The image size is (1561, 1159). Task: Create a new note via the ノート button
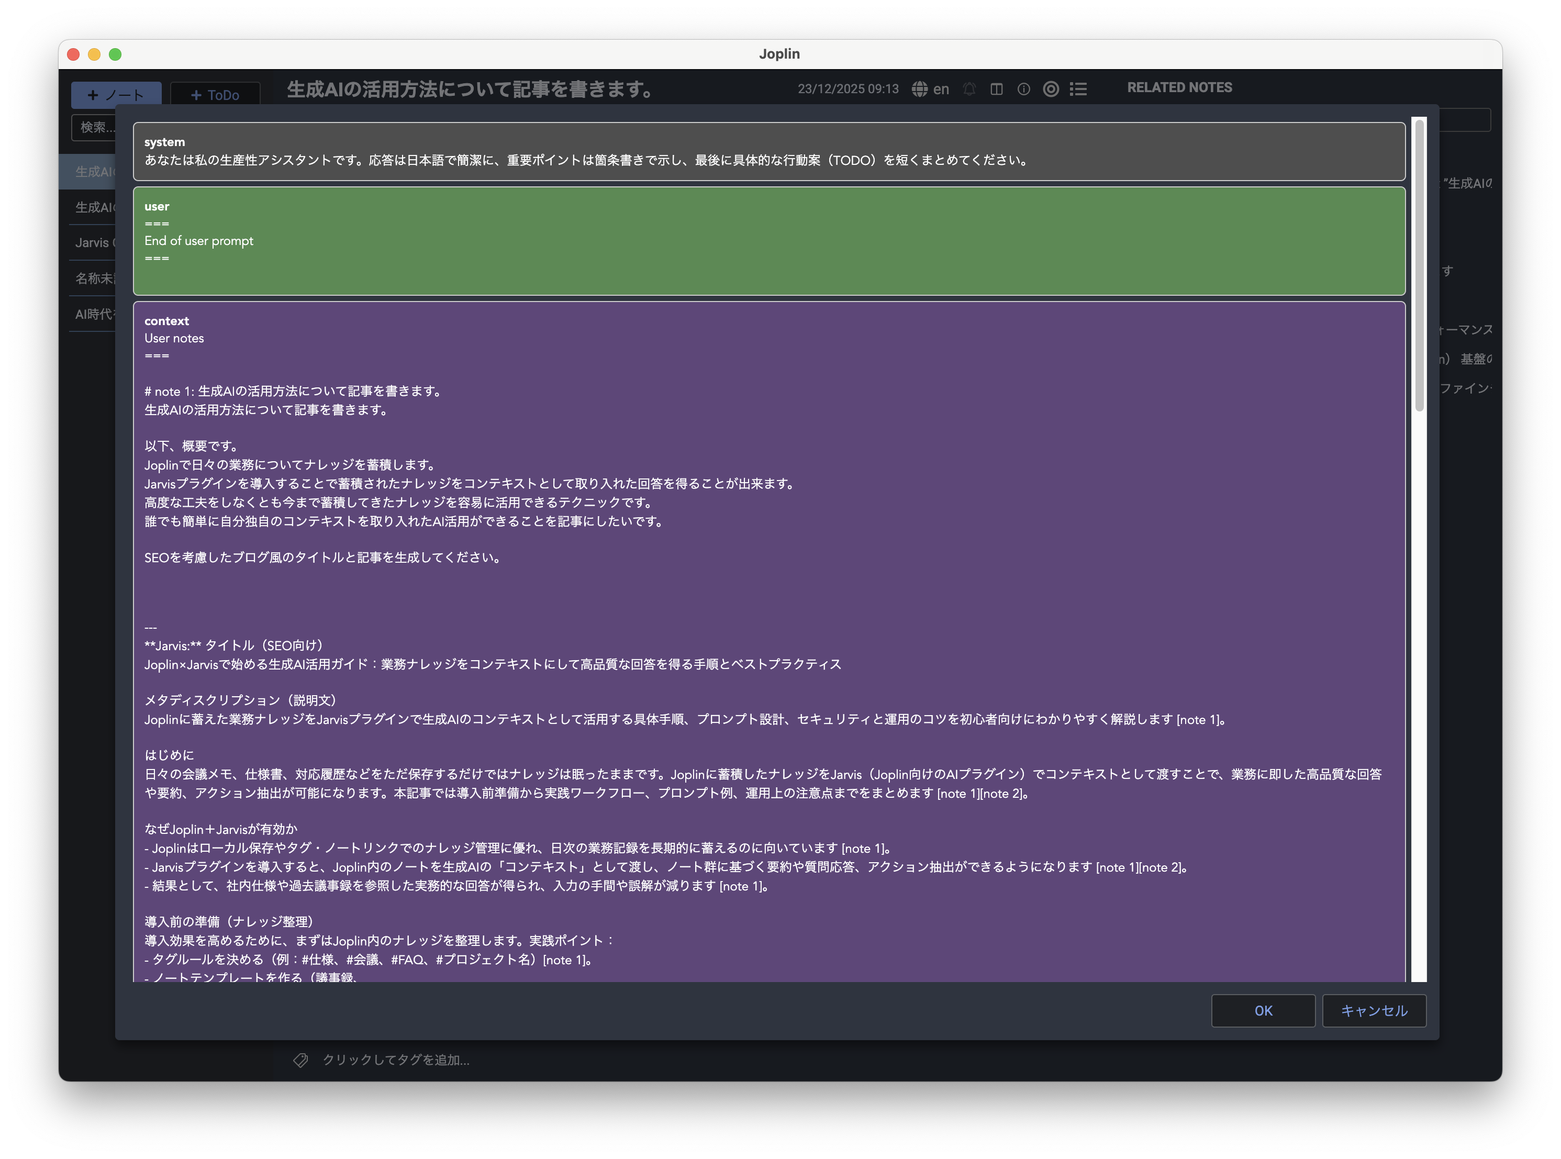116,94
